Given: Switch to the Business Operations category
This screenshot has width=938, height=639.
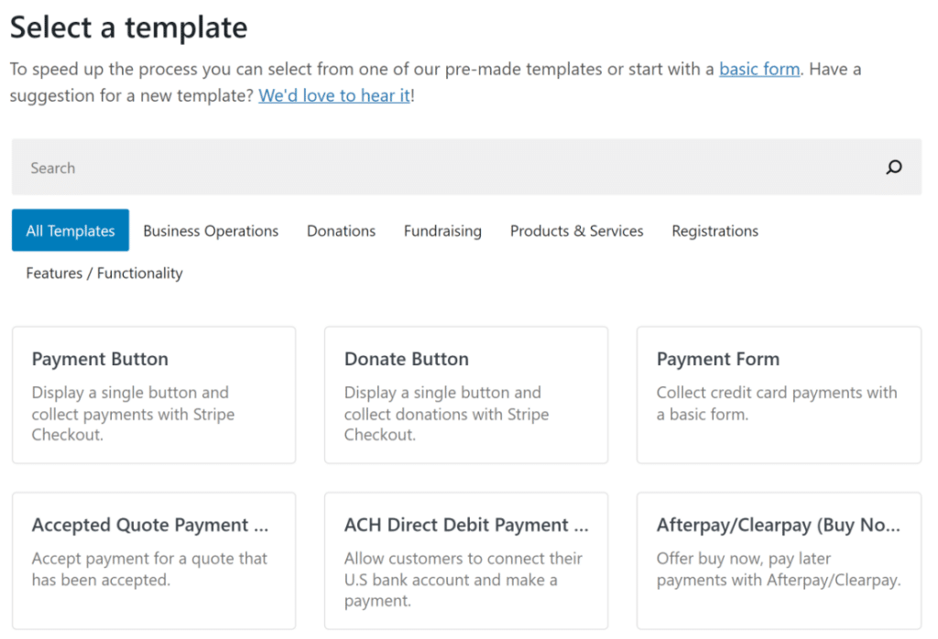Looking at the screenshot, I should pos(210,231).
